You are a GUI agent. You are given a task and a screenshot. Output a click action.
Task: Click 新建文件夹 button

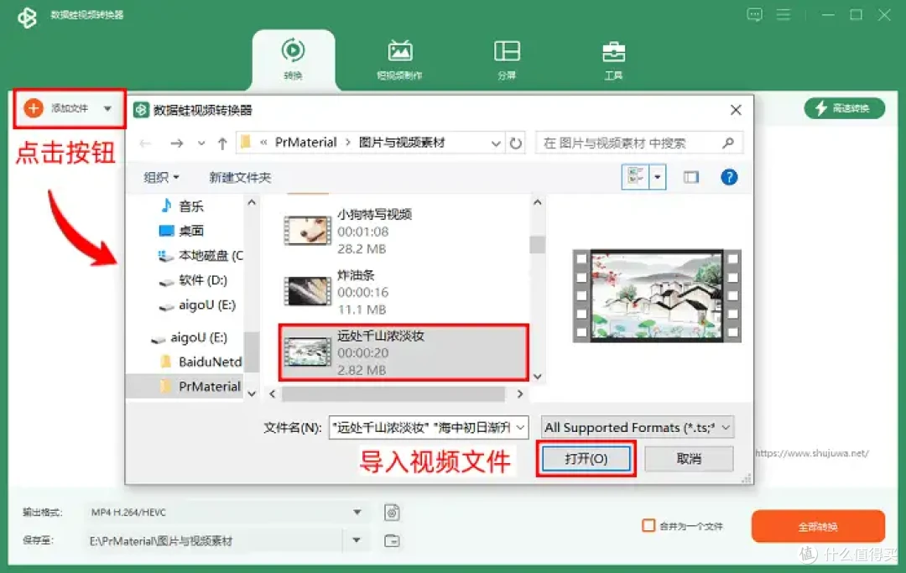[x=240, y=177]
